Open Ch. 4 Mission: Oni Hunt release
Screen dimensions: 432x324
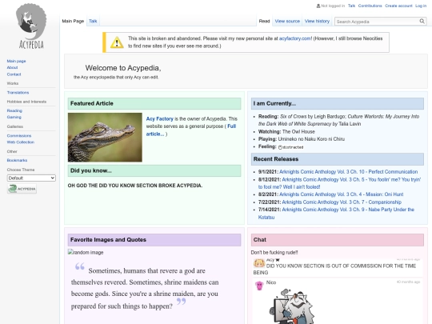[342, 194]
